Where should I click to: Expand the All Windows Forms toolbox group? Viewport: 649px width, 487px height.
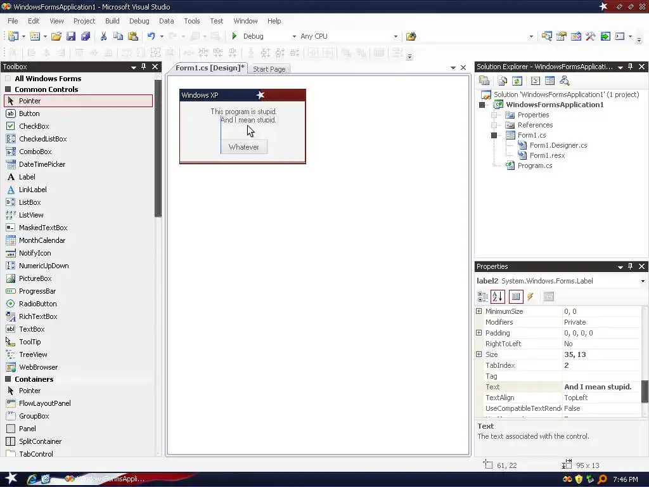click(8, 78)
